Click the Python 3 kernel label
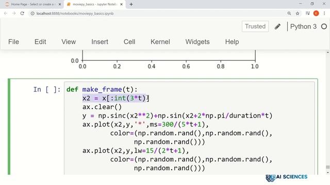 click(x=303, y=26)
